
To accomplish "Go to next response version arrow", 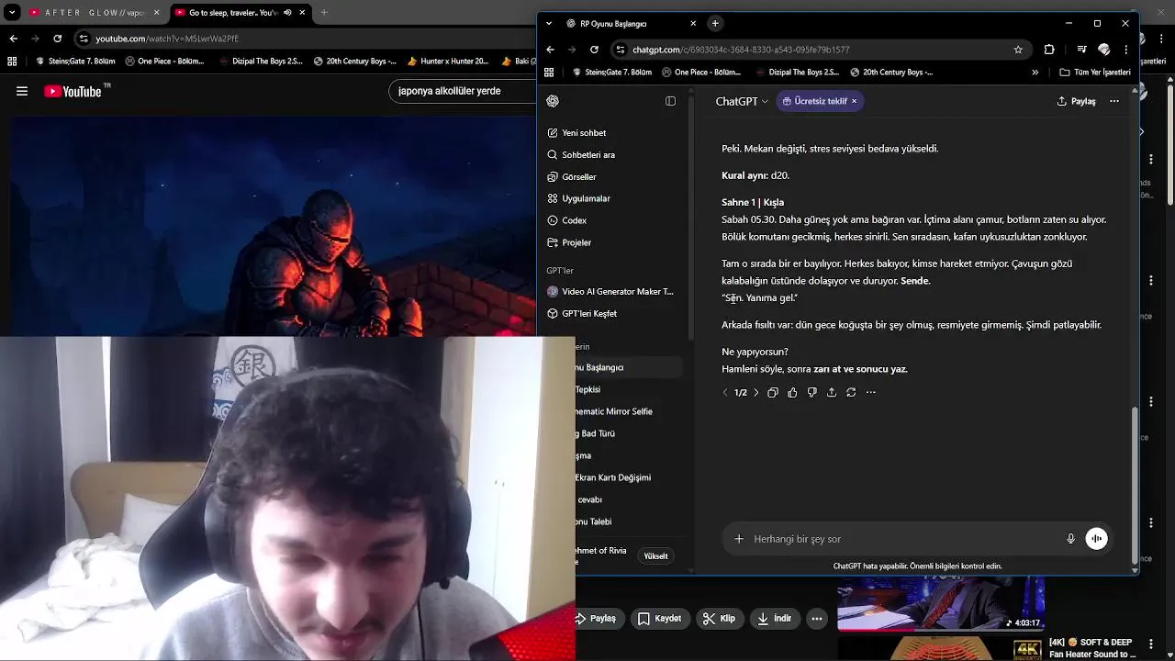I will 756,393.
